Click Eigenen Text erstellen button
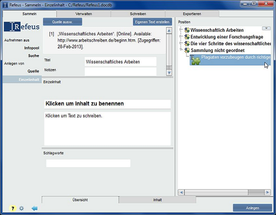 [153, 22]
